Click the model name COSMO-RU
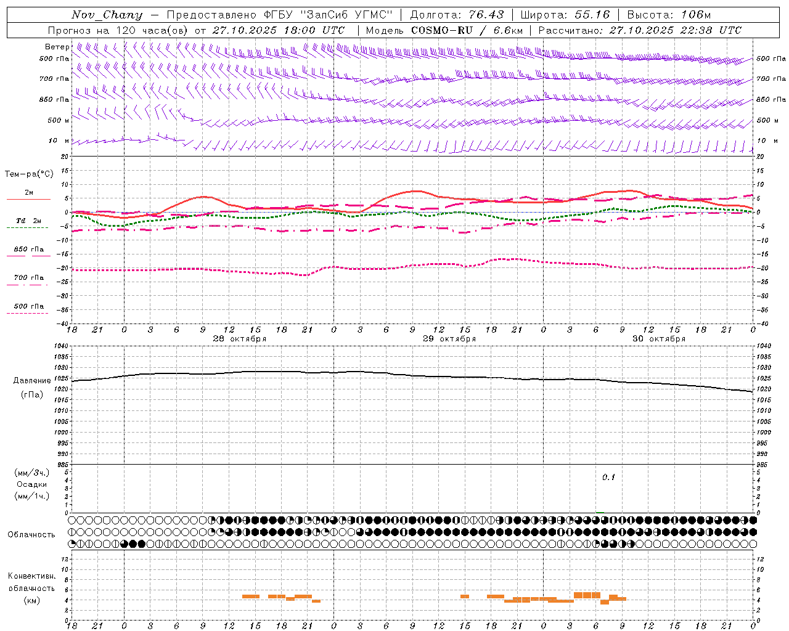Image resolution: width=789 pixels, height=631 pixels. 442,30
